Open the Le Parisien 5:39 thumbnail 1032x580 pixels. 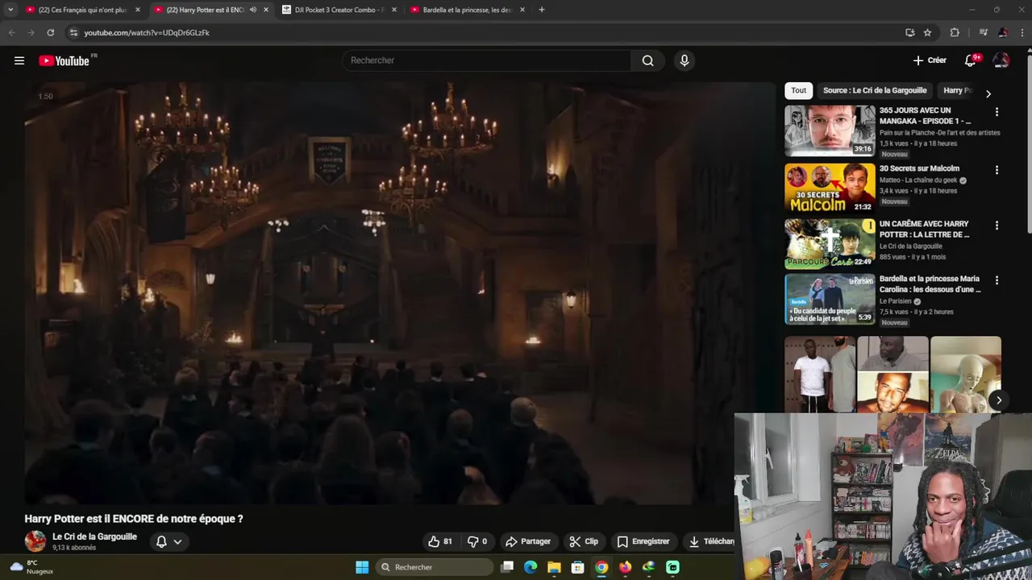pos(830,299)
